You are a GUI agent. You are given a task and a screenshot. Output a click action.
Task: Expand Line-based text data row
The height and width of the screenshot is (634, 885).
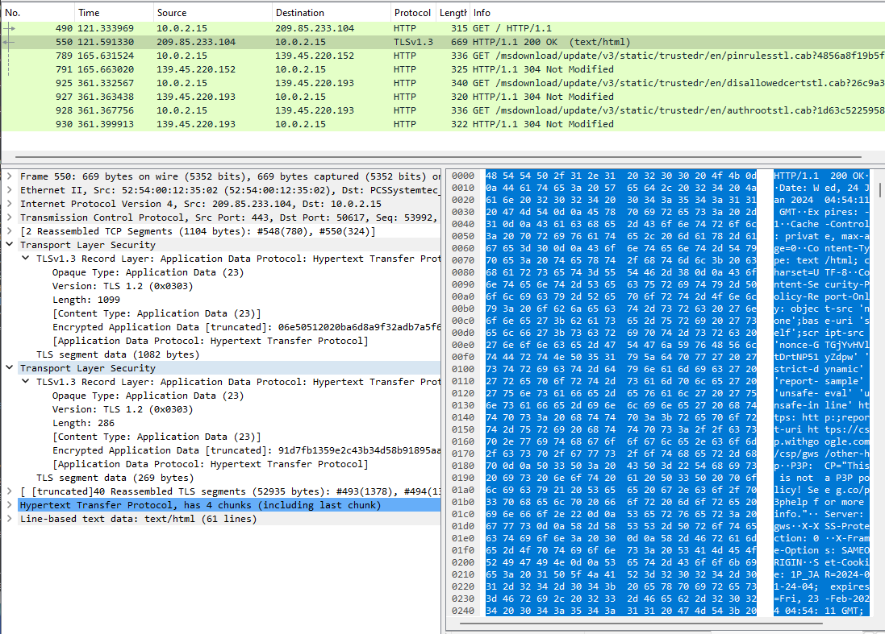coord(10,519)
